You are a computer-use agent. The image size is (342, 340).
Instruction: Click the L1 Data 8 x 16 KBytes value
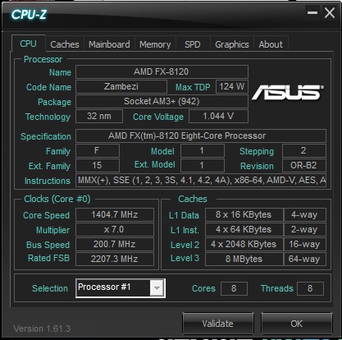(x=244, y=214)
